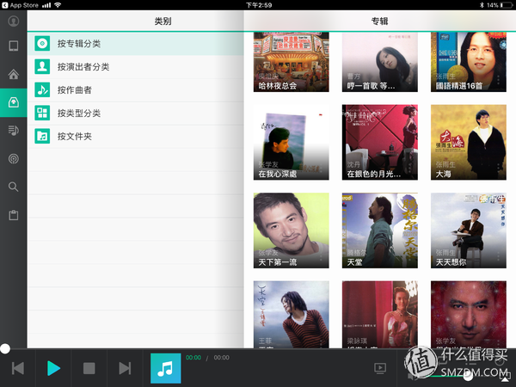Skip to next track

coord(125,368)
